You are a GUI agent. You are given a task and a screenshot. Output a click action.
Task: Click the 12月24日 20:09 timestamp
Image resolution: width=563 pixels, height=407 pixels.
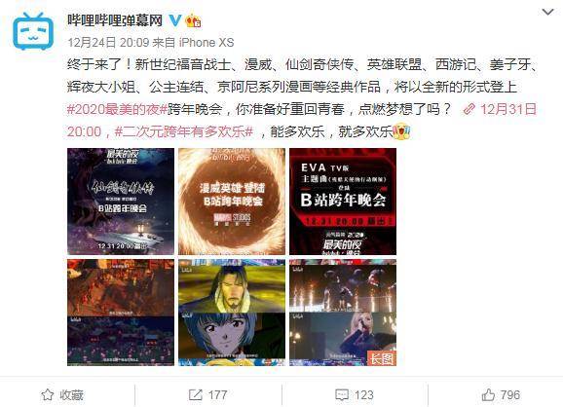pyautogui.click(x=108, y=42)
